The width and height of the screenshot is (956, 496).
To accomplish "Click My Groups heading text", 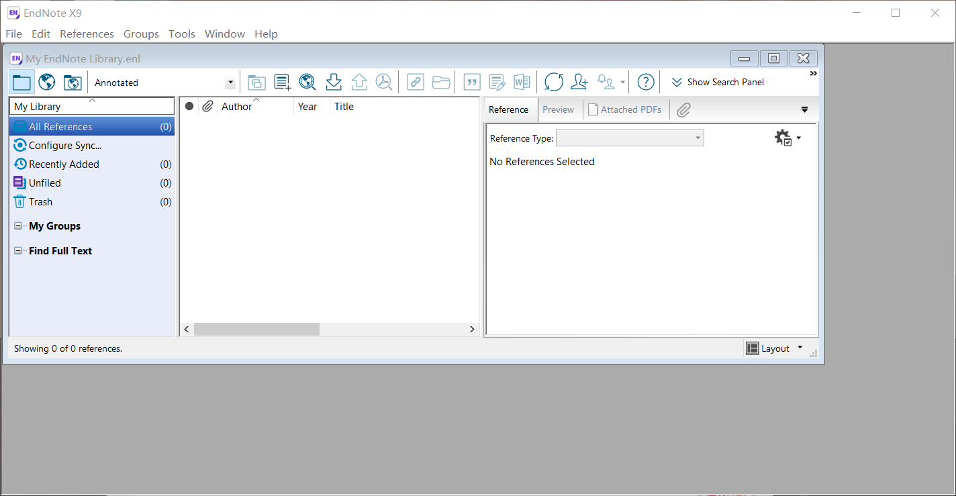I will tap(55, 226).
